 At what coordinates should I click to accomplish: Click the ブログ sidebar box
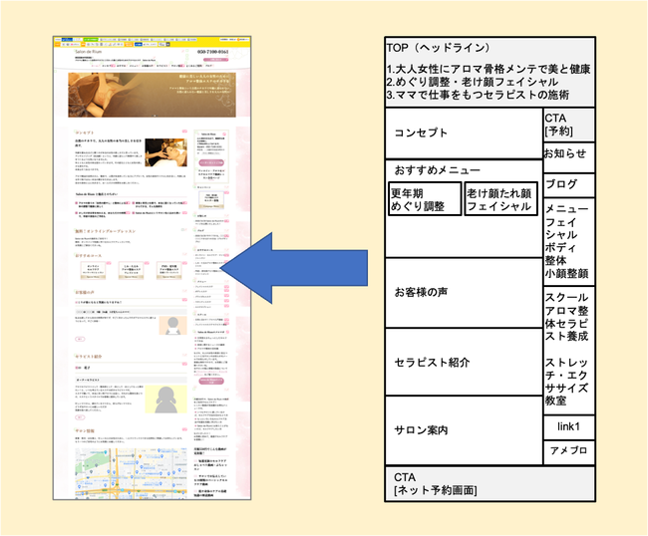568,183
